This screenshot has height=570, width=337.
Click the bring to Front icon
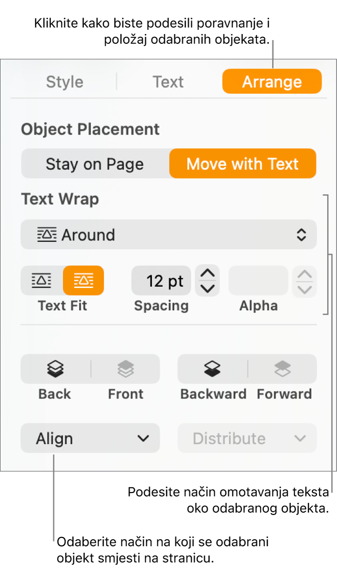point(125,369)
